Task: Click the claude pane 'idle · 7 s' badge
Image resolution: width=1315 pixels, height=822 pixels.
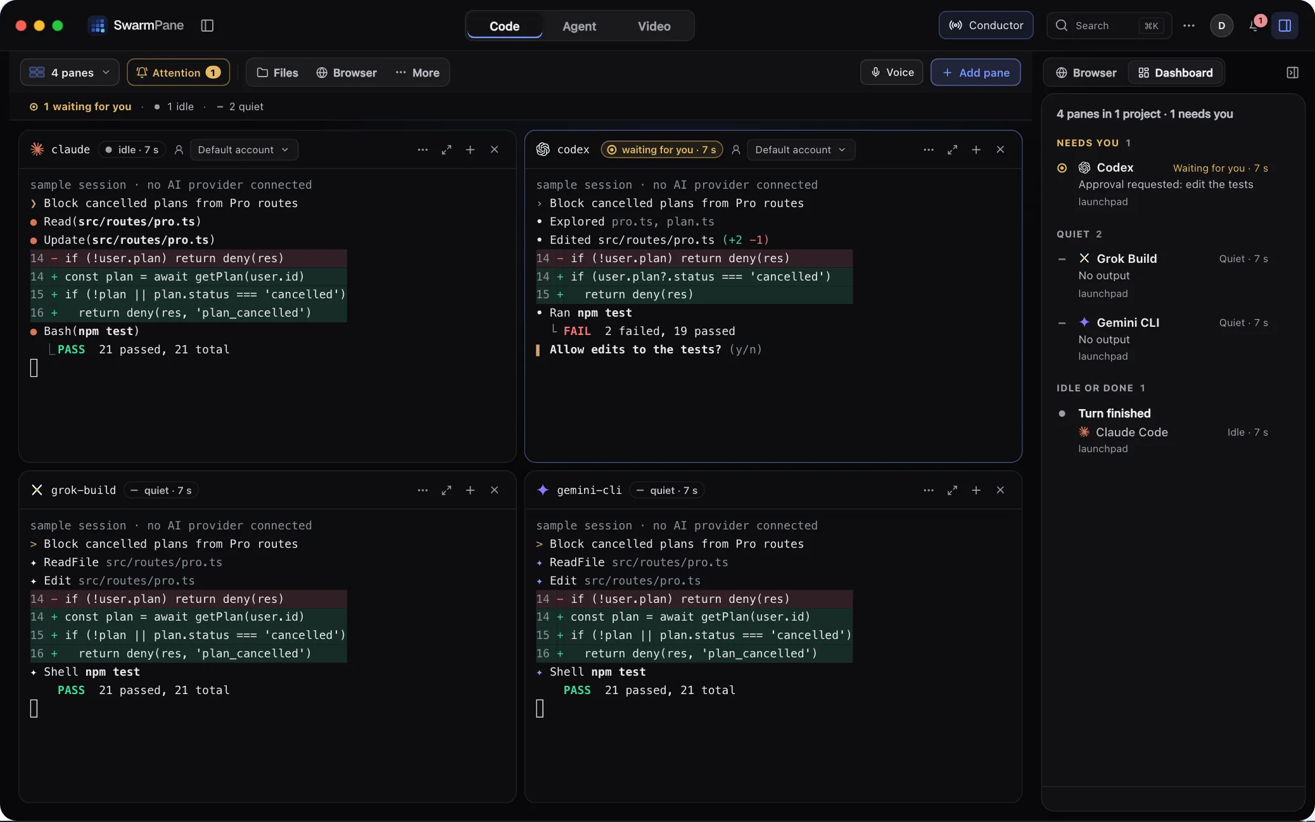Action: click(x=132, y=149)
